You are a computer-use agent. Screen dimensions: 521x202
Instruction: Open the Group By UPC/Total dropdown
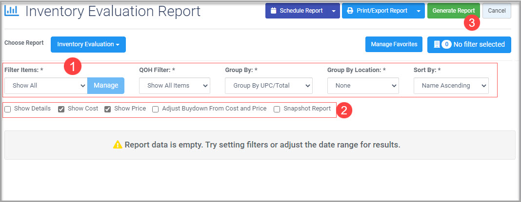pyautogui.click(x=269, y=86)
